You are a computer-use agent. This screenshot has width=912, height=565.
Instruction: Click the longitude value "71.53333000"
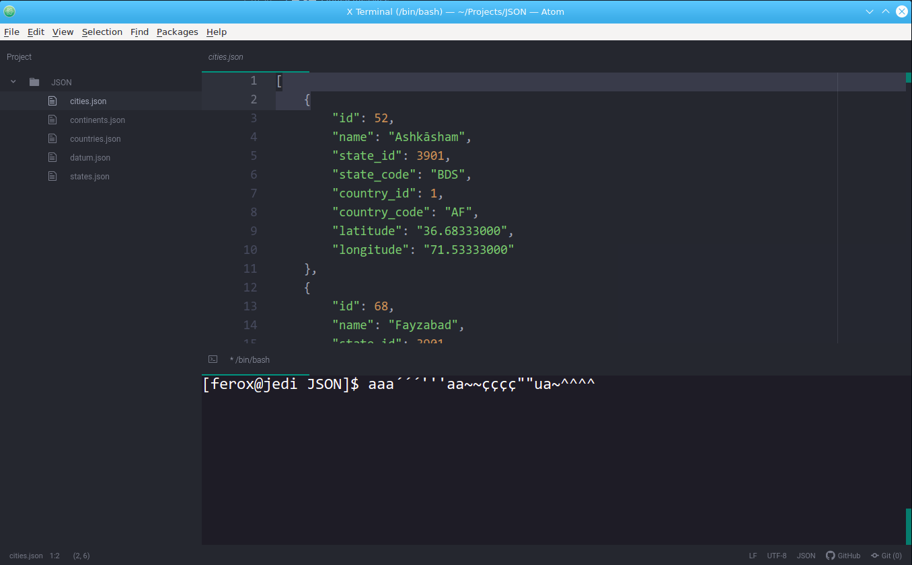coord(469,250)
